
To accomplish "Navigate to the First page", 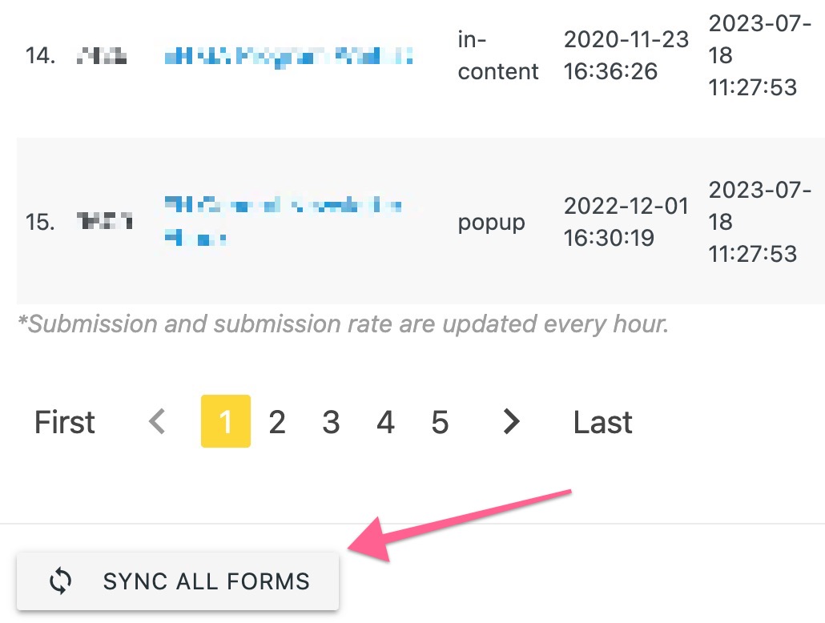I will click(64, 421).
